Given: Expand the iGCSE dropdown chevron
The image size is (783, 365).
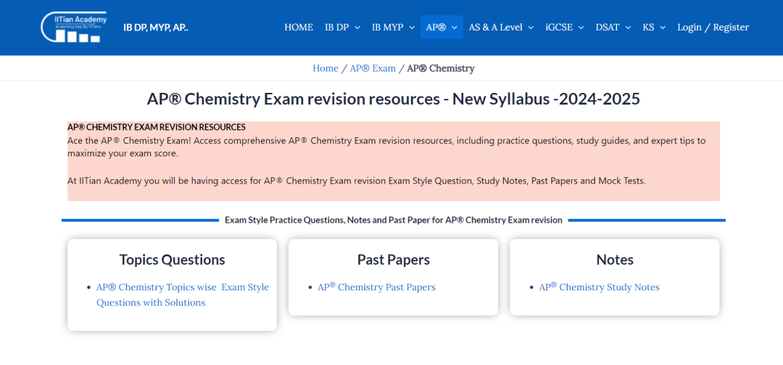Looking at the screenshot, I should (581, 28).
